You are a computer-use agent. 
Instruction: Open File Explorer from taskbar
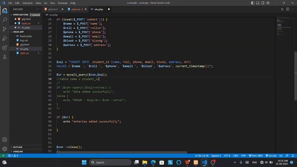145,162
